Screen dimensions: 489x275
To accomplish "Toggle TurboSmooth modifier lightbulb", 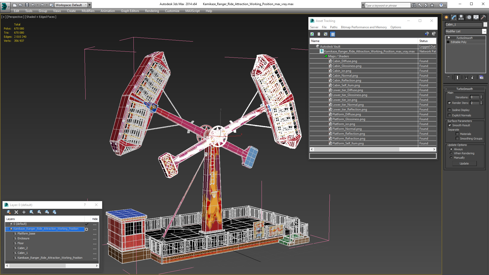I will 449,38.
